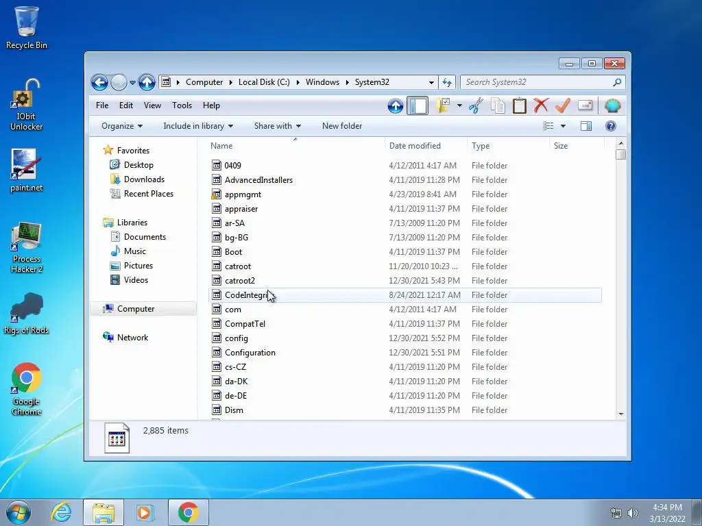The width and height of the screenshot is (702, 526).
Task: Sort by the Date modified column header
Action: pos(425,146)
